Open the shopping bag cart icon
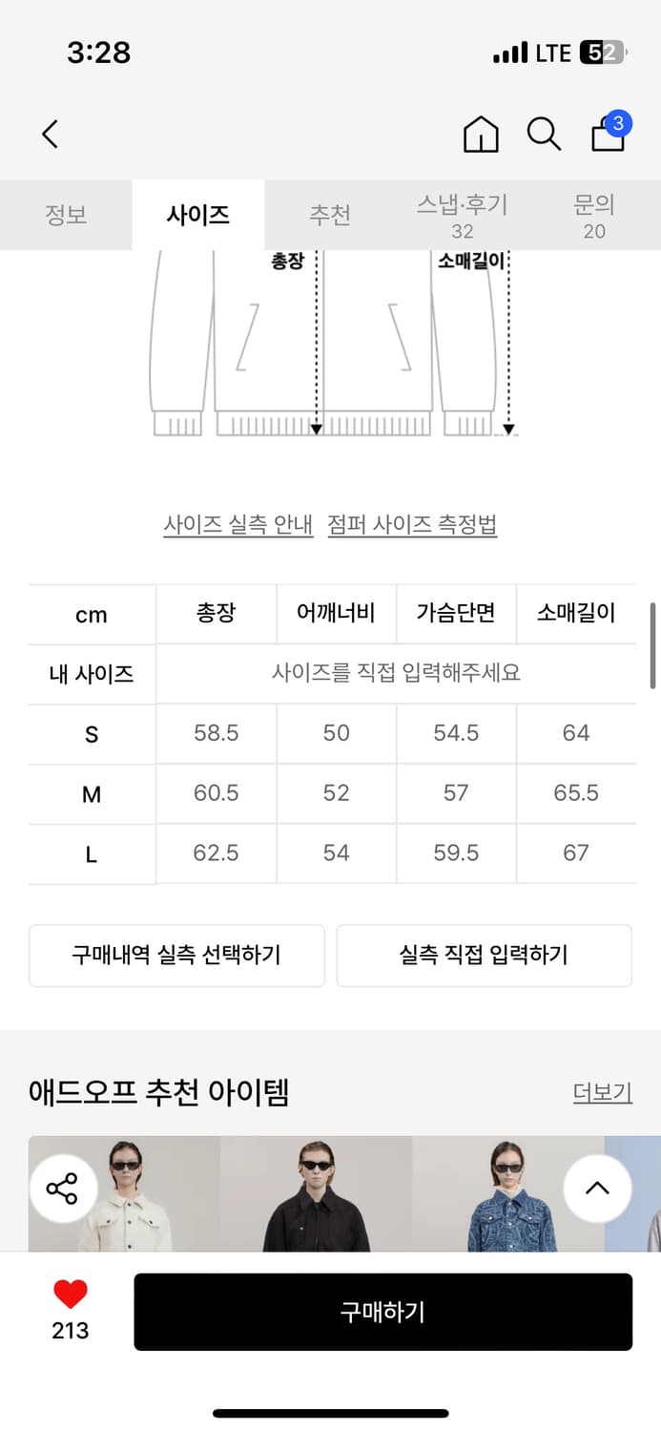This screenshot has width=661, height=1432. pyautogui.click(x=609, y=135)
